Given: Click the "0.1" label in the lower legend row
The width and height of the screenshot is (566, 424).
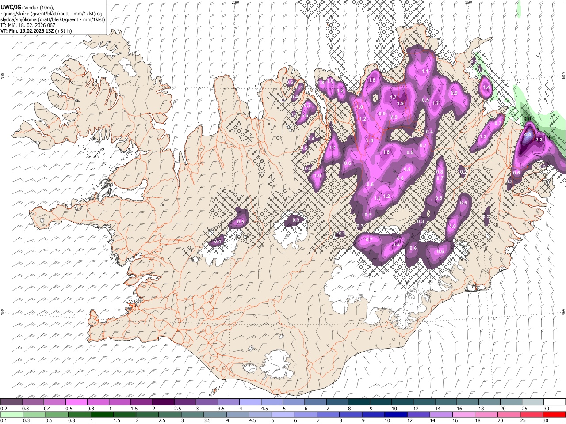Looking at the screenshot, I should click(x=3, y=420).
